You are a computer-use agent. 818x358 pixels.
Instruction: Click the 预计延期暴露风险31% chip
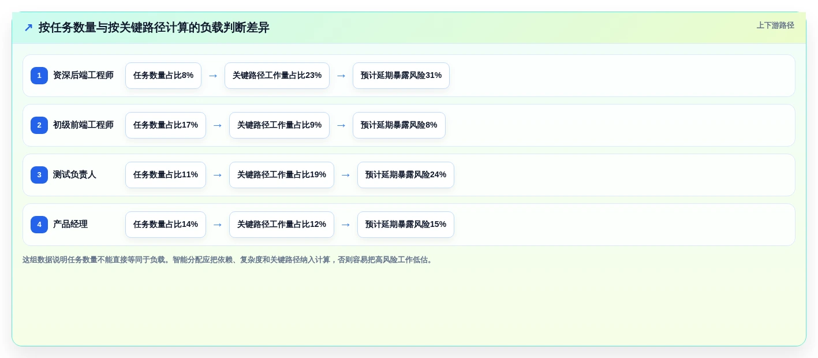click(401, 76)
